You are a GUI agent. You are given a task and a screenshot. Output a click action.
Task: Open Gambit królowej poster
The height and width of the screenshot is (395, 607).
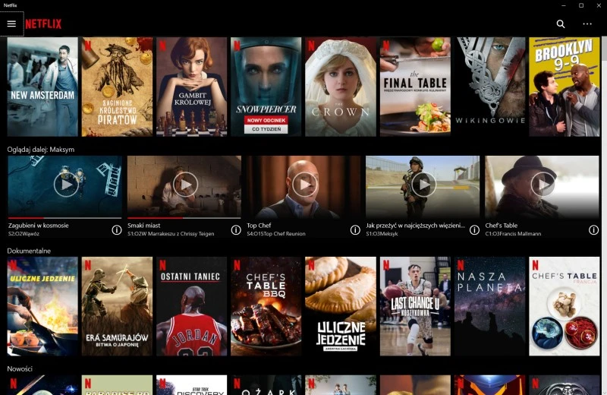(192, 87)
